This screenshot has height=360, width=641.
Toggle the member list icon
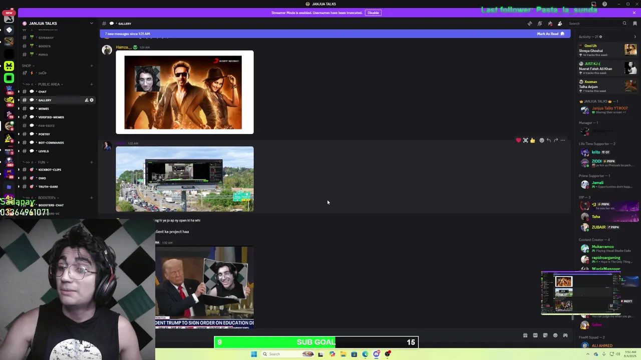pos(560,23)
